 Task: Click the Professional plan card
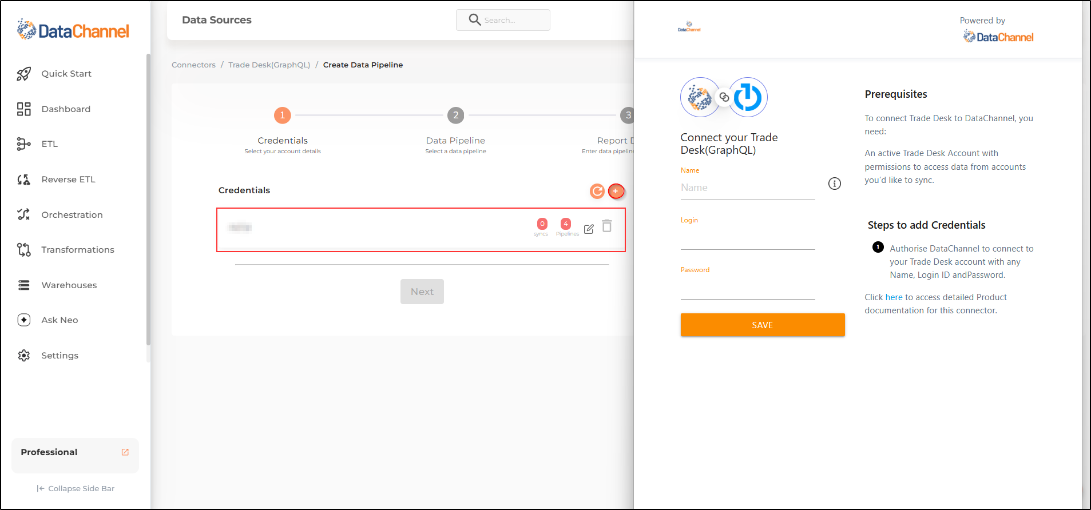pos(75,455)
